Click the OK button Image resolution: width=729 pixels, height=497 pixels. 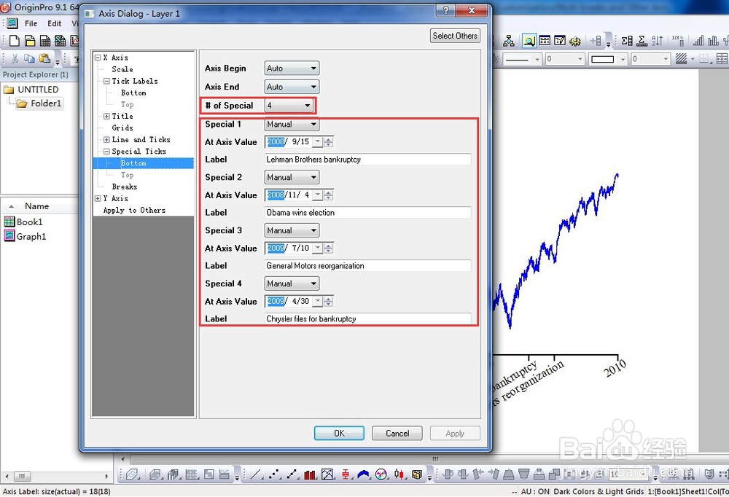(x=339, y=433)
